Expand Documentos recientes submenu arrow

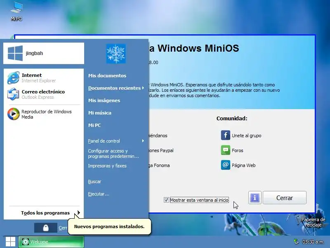(143, 88)
